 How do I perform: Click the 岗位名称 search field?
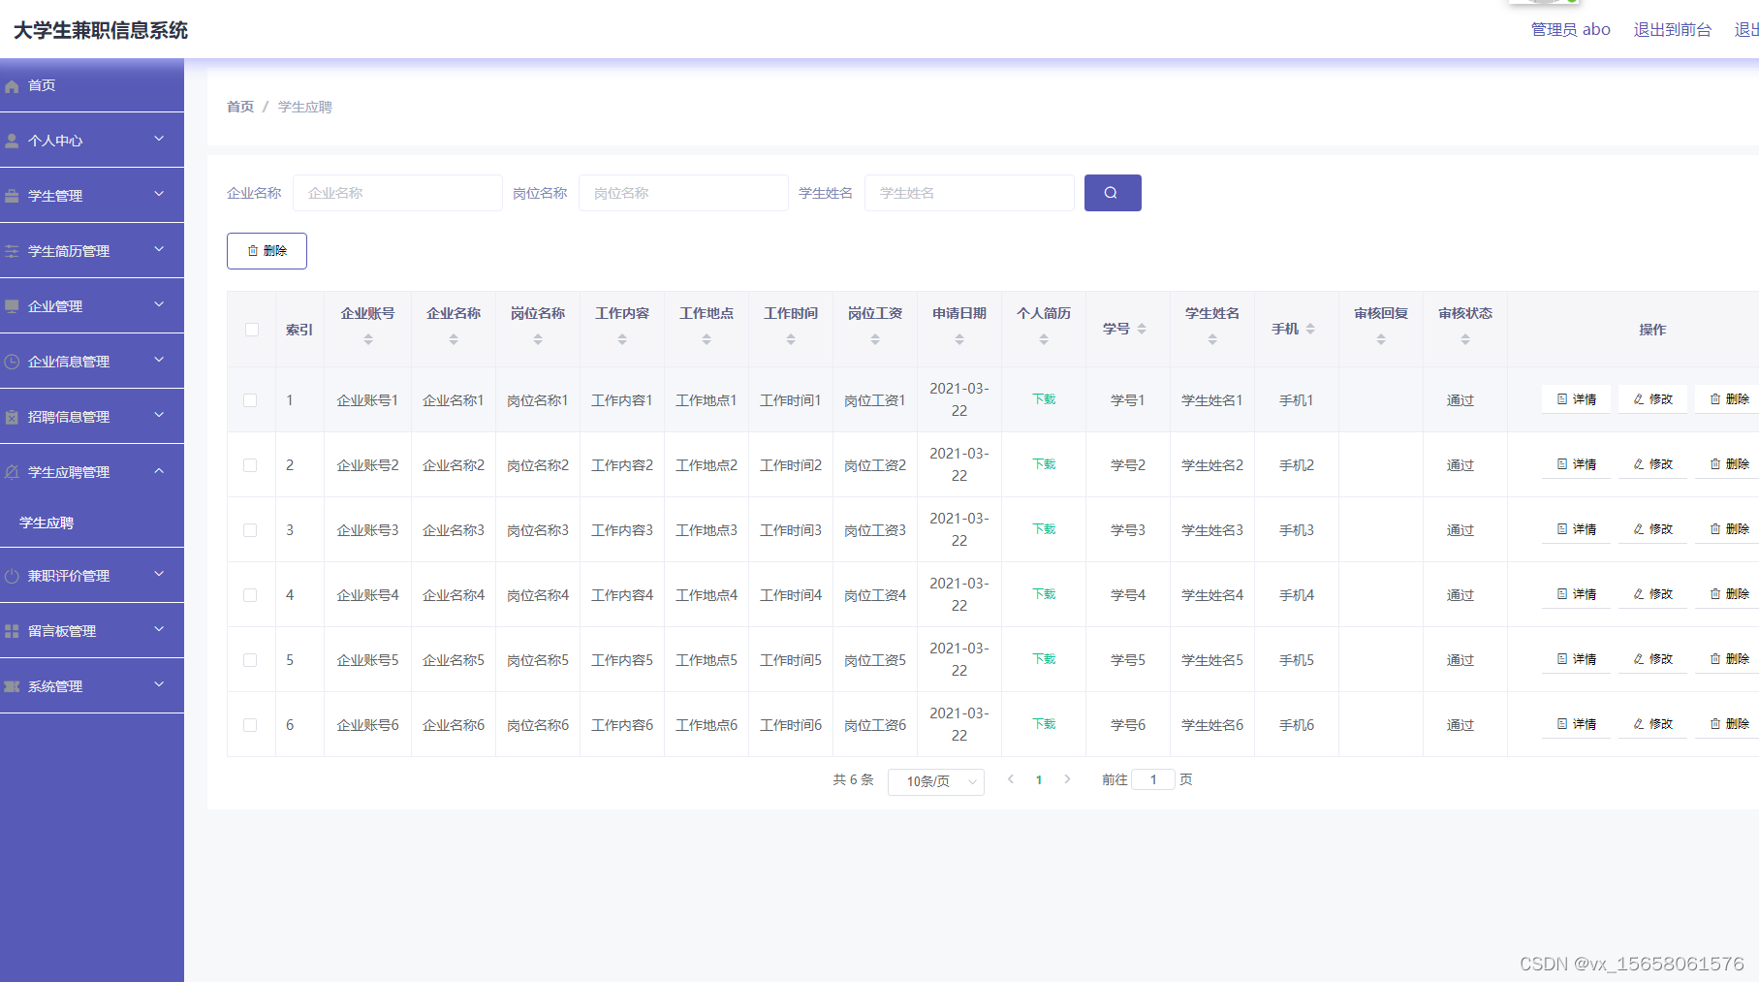point(683,193)
